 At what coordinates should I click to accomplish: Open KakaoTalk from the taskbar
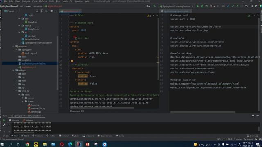36,144
